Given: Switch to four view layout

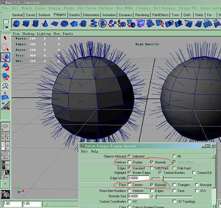Looking at the screenshot, I should (6, 136).
